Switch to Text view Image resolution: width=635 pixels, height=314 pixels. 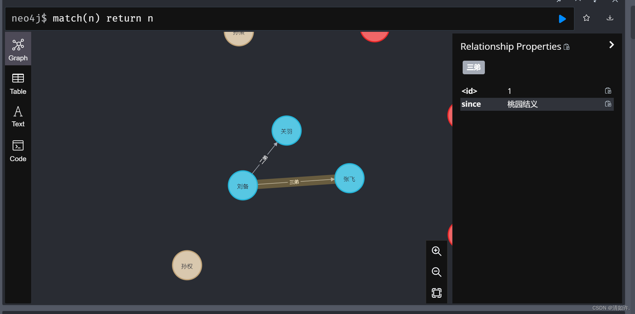click(18, 117)
